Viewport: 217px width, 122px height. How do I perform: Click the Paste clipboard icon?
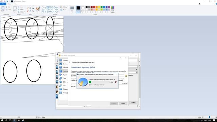(3, 8)
